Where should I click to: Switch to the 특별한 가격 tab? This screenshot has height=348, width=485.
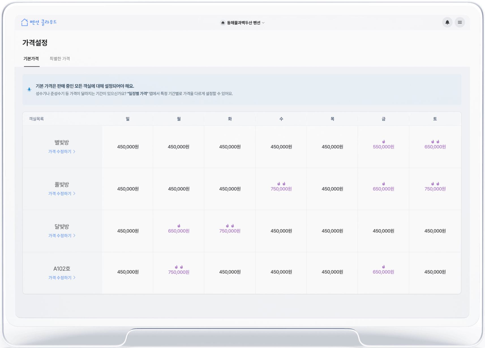60,59
